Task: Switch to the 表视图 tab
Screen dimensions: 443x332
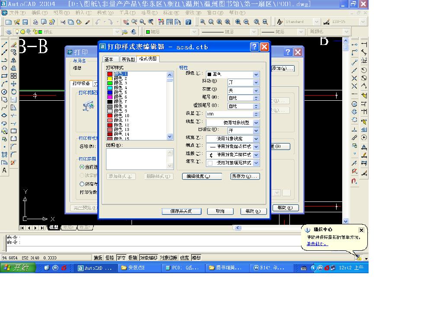Action: tap(128, 59)
